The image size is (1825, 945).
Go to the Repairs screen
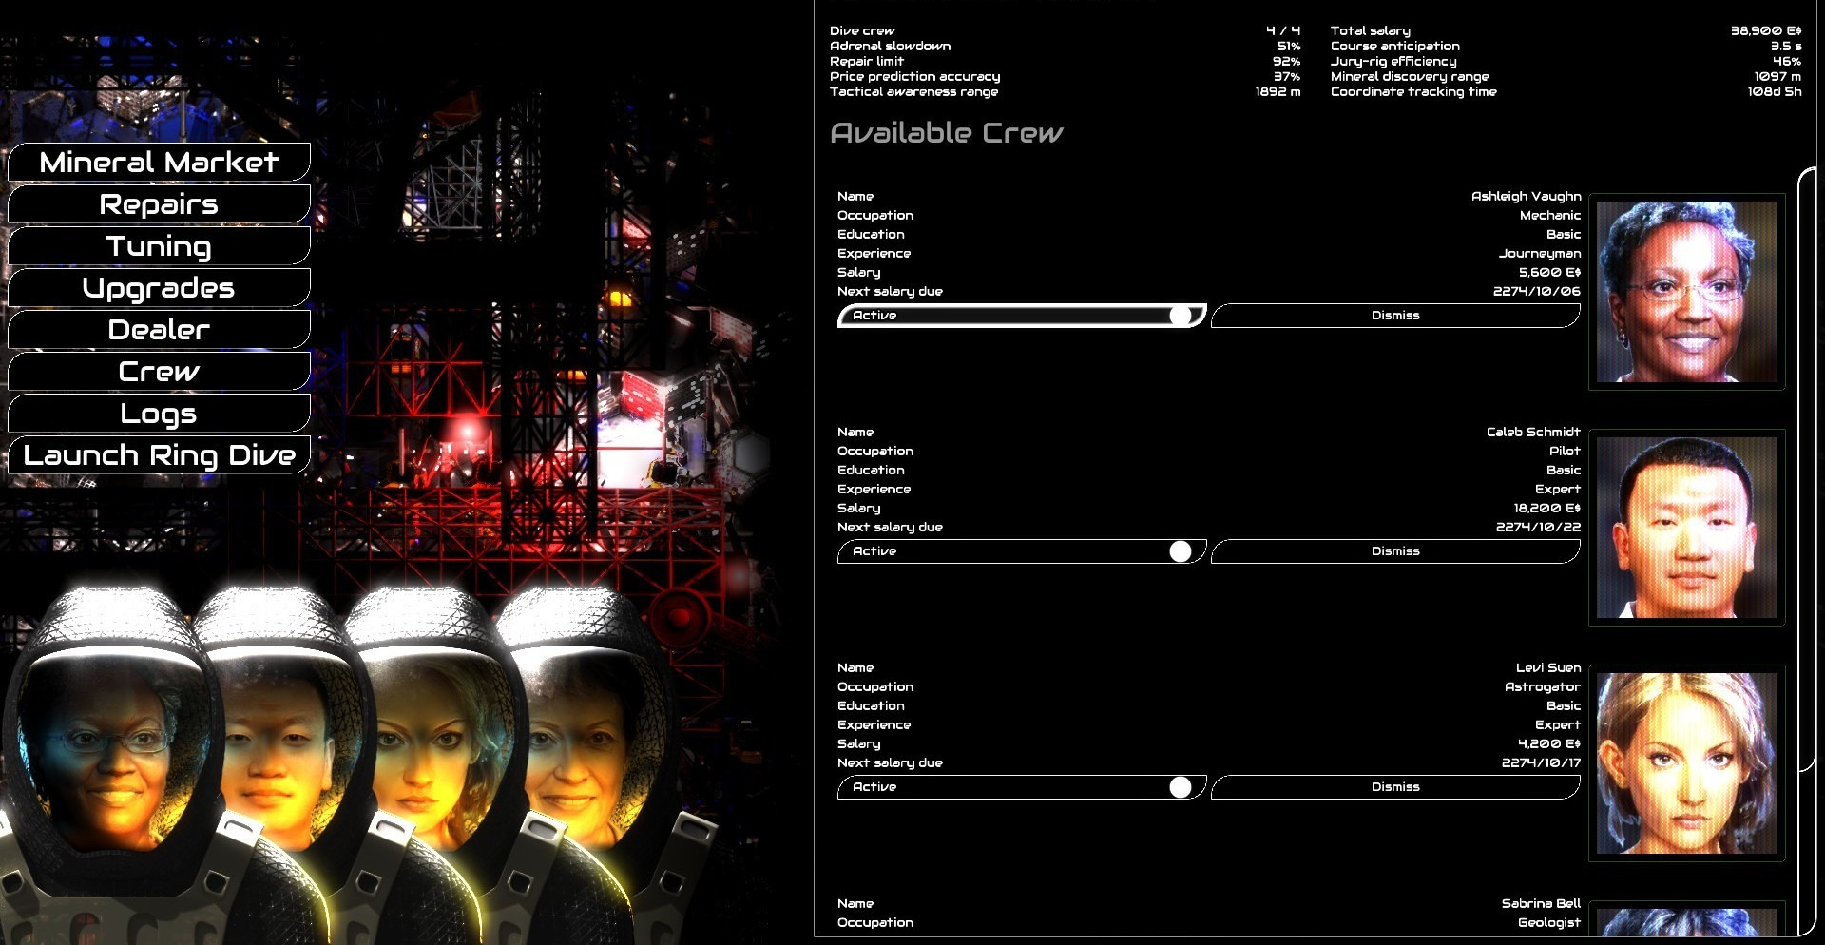click(x=159, y=204)
